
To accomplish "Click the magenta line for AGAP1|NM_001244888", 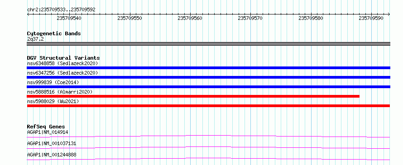I will [208, 159].
